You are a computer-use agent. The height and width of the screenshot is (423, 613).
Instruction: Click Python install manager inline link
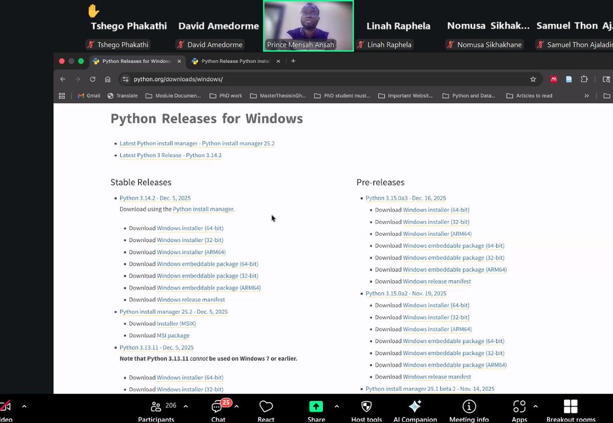(203, 209)
